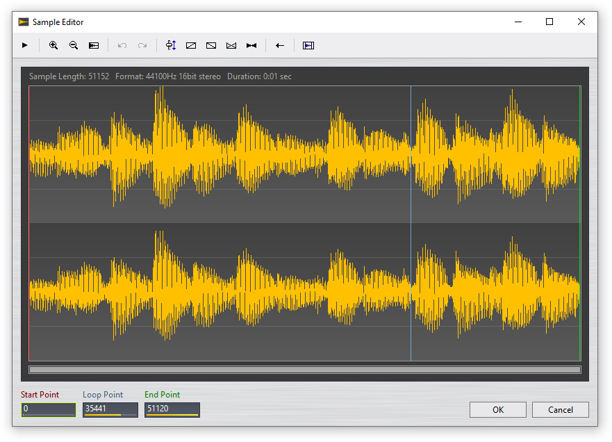The height and width of the screenshot is (442, 612).
Task: Click the crossed-ramps crossfade icon
Action: point(231,45)
